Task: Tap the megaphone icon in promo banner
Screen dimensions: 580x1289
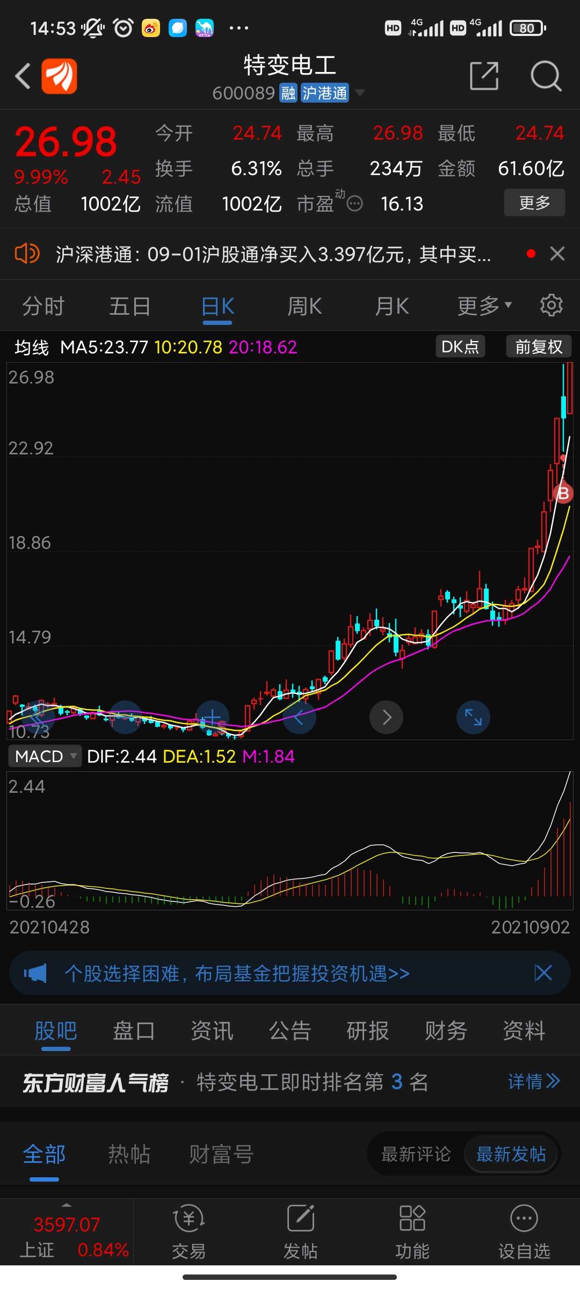Action: point(35,973)
